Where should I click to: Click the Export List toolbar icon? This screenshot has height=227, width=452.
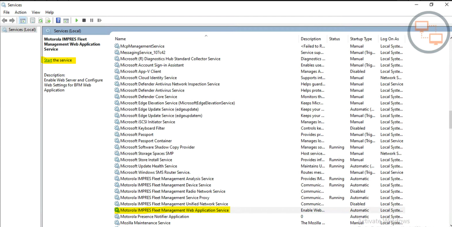tap(48, 20)
